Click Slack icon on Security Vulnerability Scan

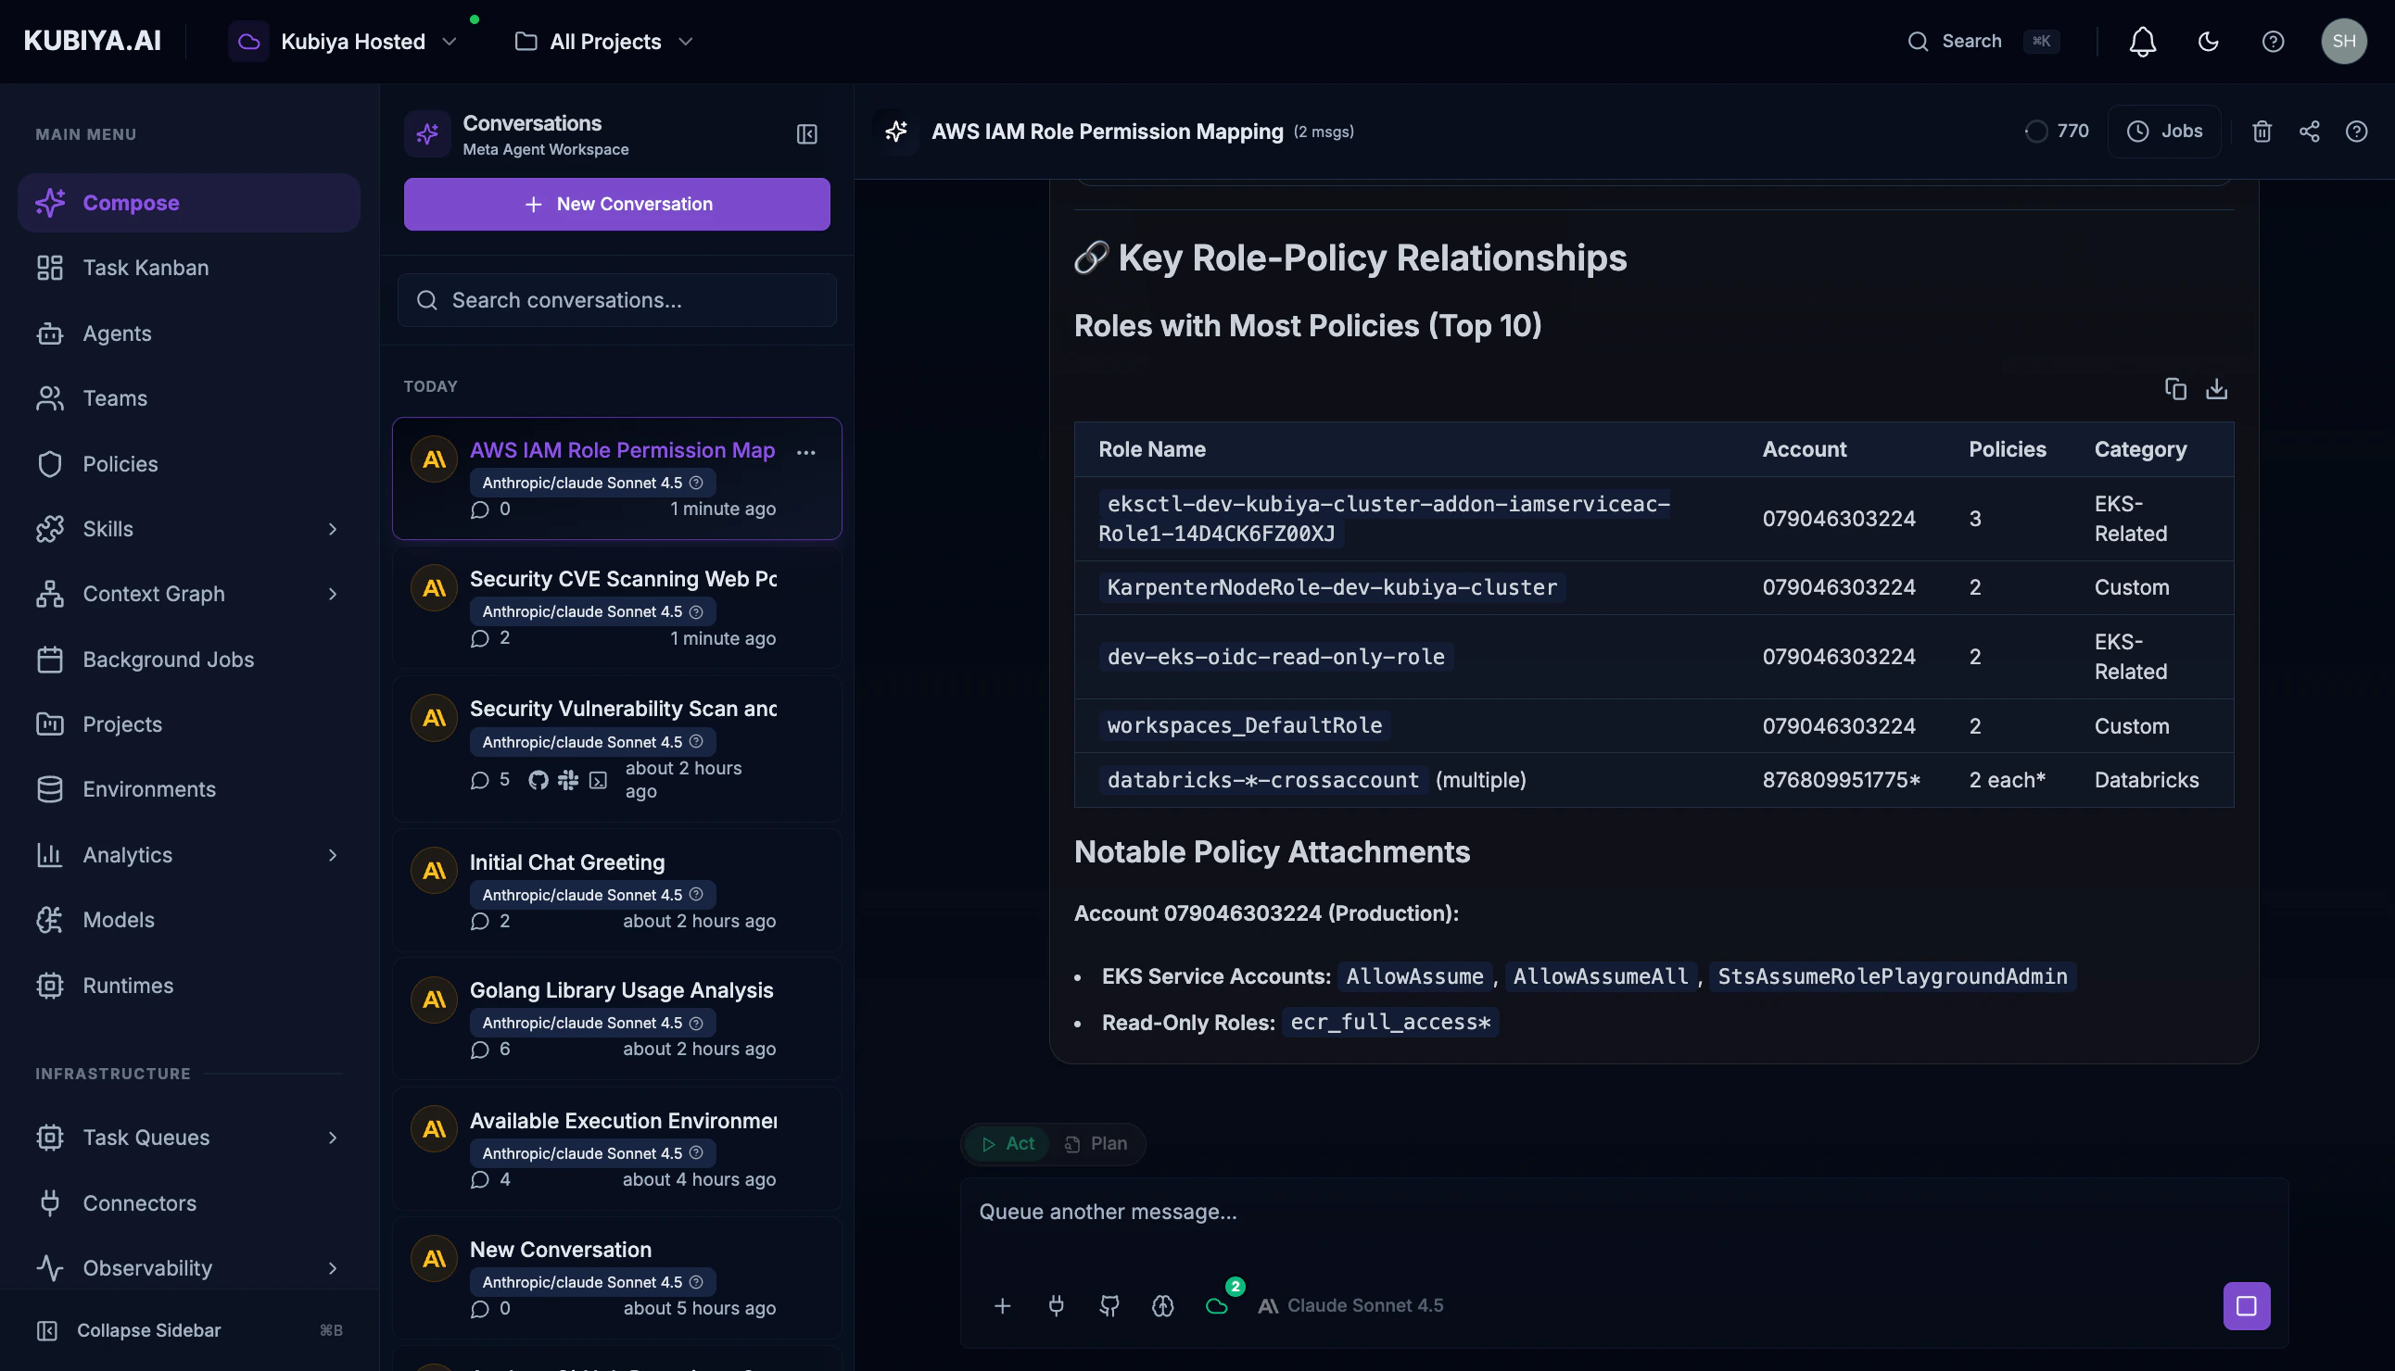(568, 780)
